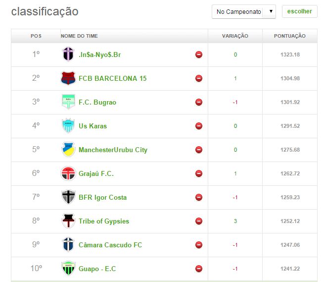The height and width of the screenshot is (282, 324).
Task: Click the NOME DO TIME column header
Action: click(79, 36)
